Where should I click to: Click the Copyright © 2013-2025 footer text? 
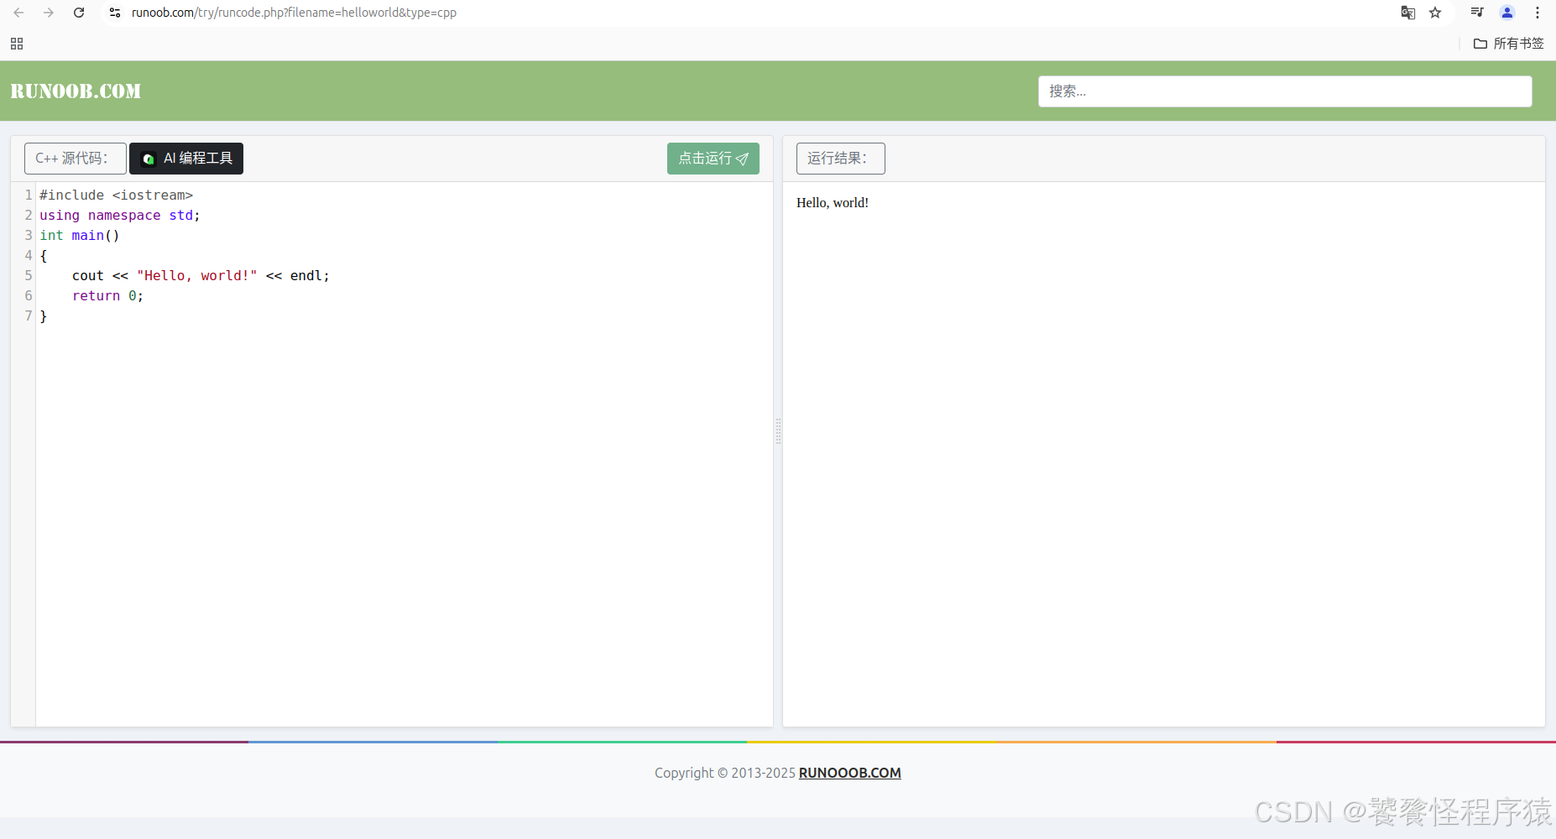point(724,773)
